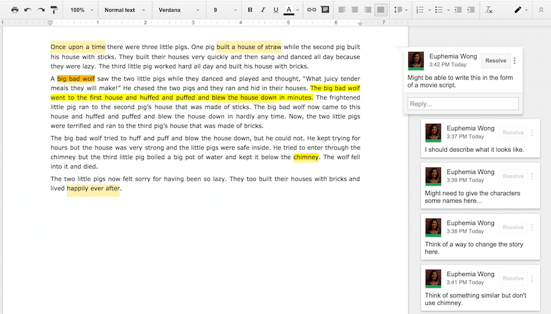
Task: Increase indent of the paragraph
Action: tap(471, 10)
